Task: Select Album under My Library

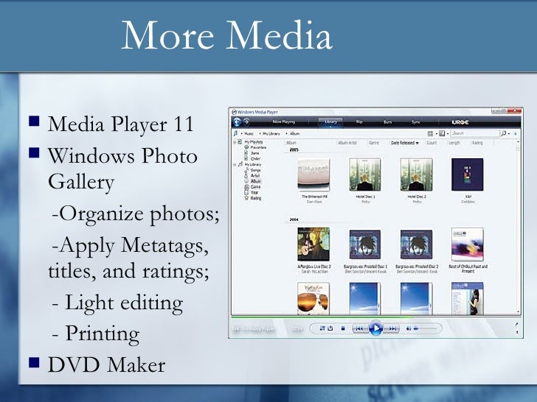Action: (x=256, y=181)
